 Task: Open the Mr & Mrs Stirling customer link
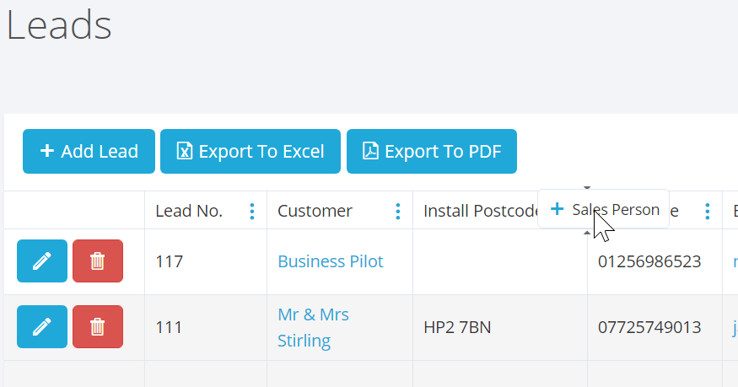313,327
